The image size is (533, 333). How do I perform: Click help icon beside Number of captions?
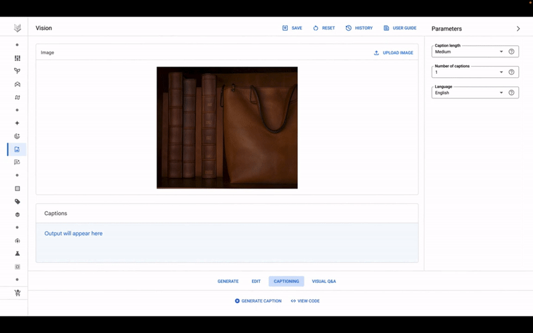click(512, 73)
